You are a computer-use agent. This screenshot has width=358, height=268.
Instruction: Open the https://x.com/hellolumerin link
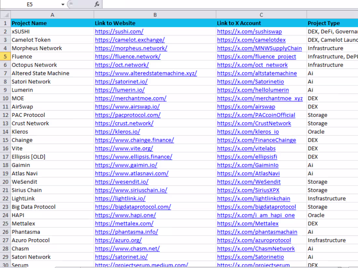(x=253, y=90)
